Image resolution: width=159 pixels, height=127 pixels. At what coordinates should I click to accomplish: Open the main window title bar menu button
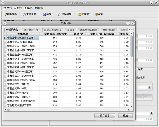3,3
